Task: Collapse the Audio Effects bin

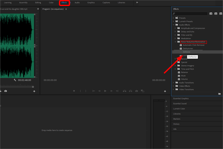Action: [x=174, y=25]
